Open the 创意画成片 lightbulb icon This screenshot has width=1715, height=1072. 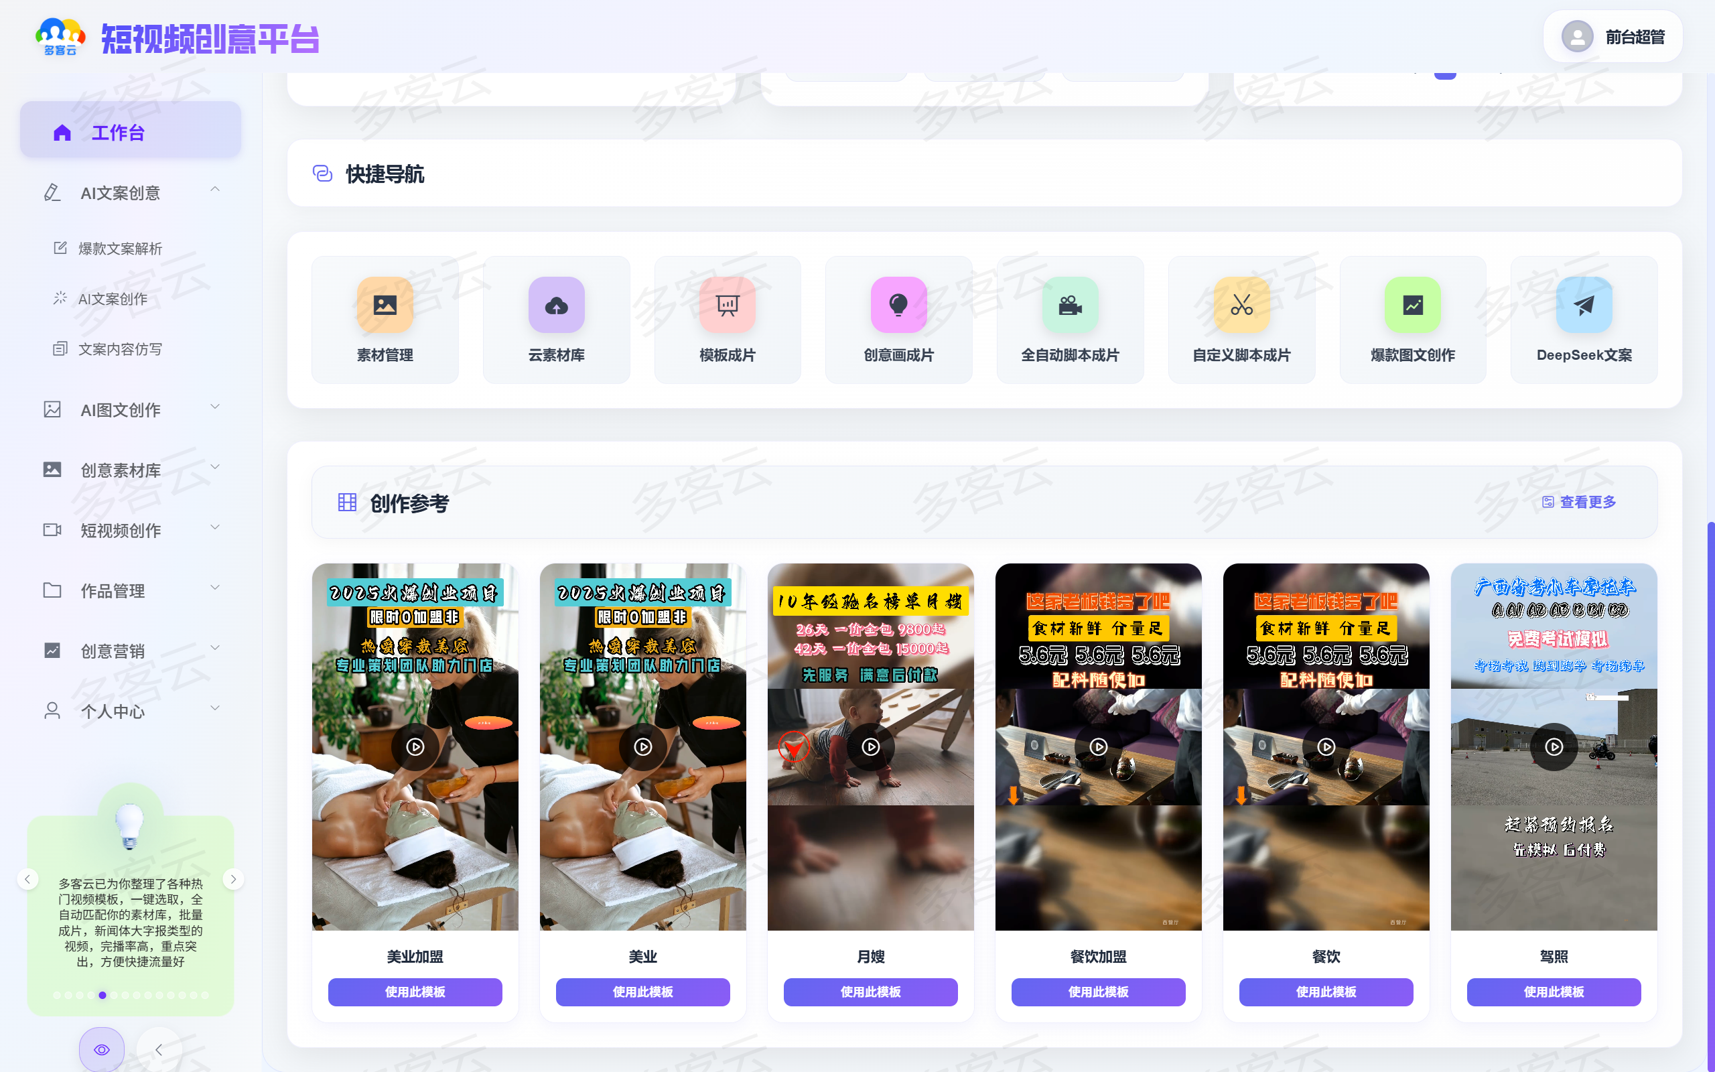click(x=898, y=305)
